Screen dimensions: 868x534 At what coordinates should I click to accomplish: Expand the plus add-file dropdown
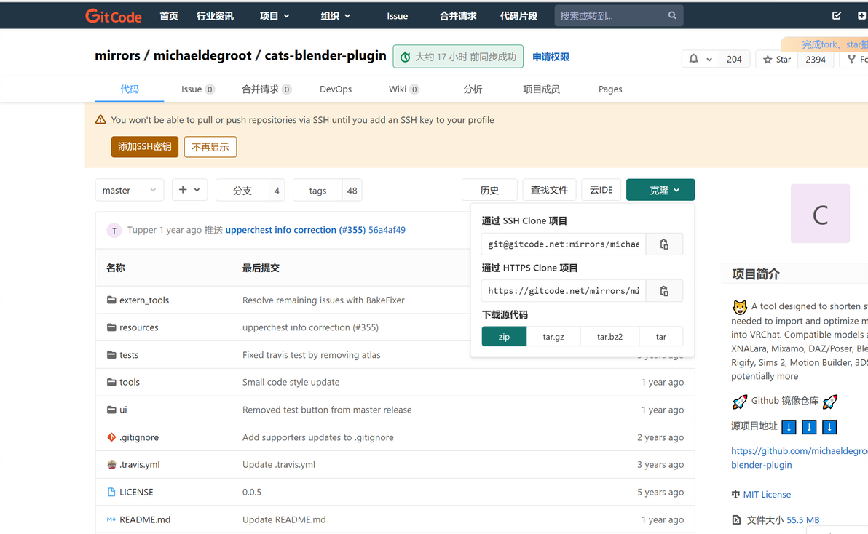pos(189,190)
